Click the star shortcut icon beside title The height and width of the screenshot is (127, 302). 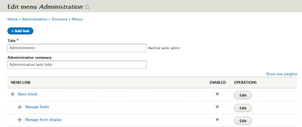point(87,7)
